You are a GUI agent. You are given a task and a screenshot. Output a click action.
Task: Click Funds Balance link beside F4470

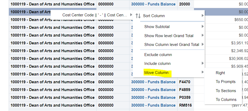(x=153, y=82)
